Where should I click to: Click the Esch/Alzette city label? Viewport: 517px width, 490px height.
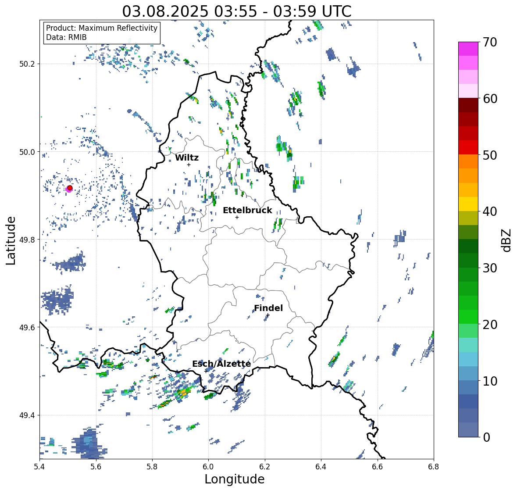coord(221,364)
